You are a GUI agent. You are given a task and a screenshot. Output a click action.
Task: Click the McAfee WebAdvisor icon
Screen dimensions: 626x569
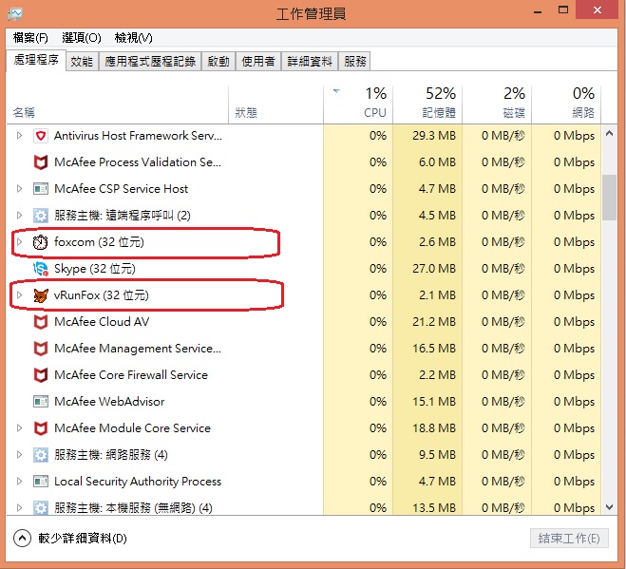pos(40,402)
